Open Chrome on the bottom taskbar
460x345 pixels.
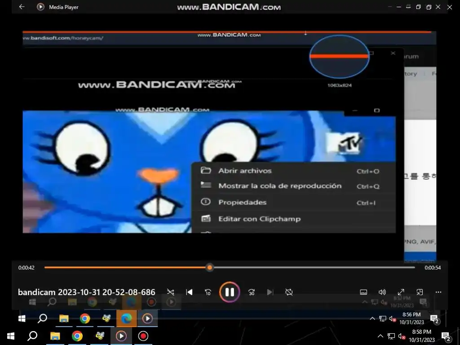click(77, 336)
